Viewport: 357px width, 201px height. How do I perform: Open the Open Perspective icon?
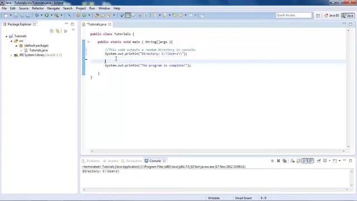click(318, 16)
